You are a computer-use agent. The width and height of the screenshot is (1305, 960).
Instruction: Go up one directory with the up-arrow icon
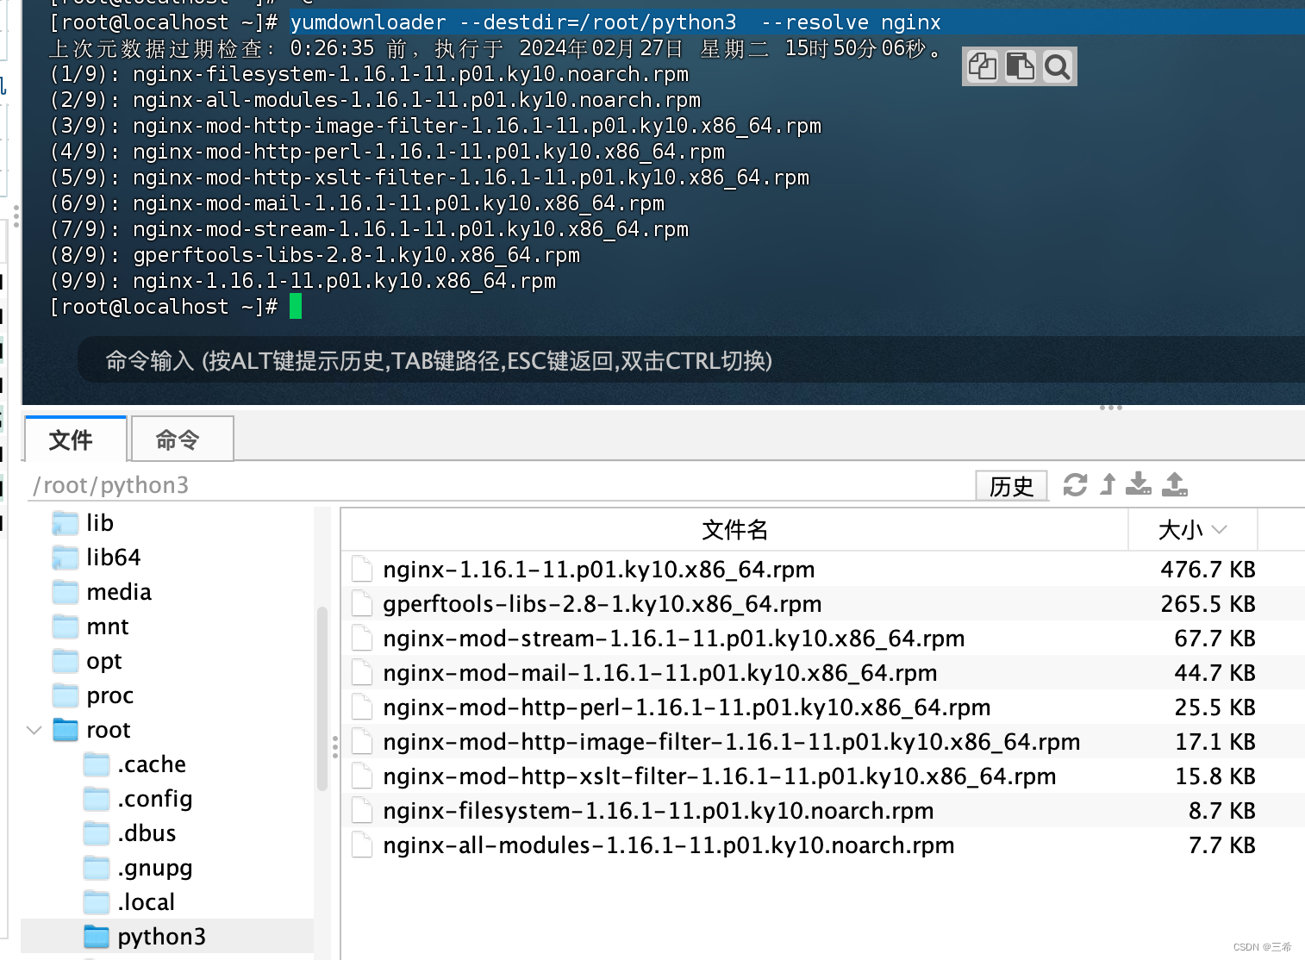coord(1107,485)
